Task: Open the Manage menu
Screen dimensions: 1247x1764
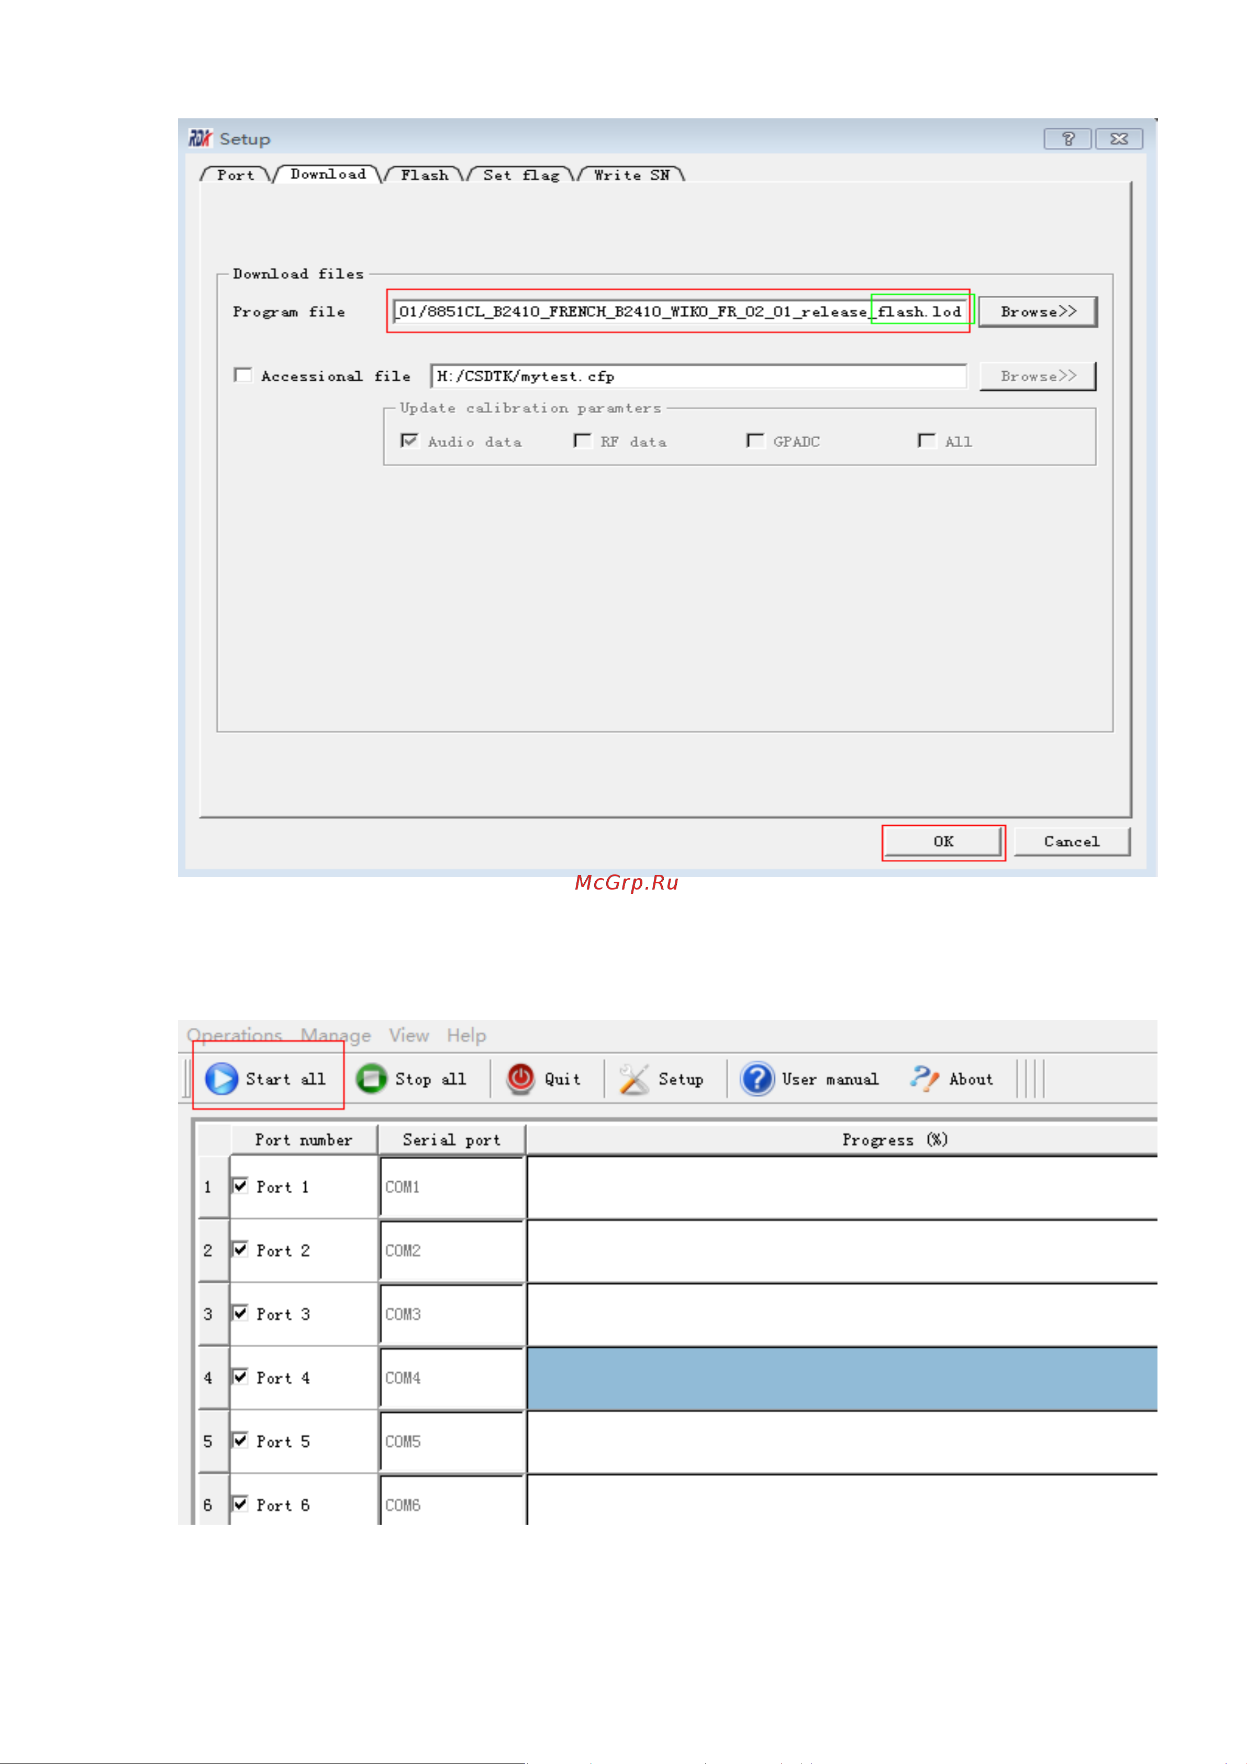Action: (336, 1035)
